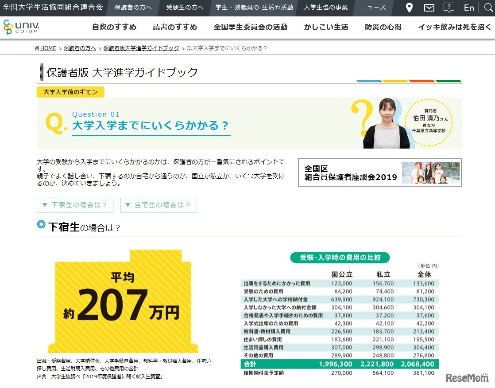495x388 pixels.
Task: Click the univ. CO-OP logo
Action: tap(21, 27)
